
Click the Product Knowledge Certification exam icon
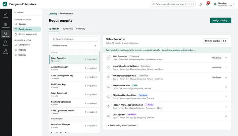pos(108,106)
